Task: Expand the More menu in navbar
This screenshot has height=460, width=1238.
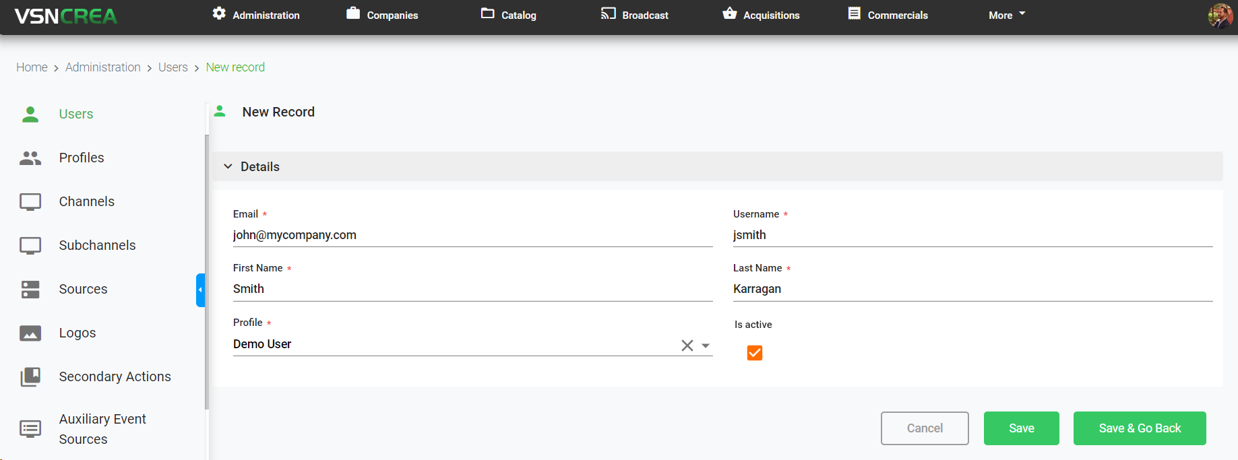Action: (1006, 15)
